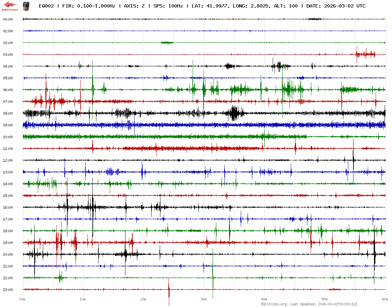Click the 00m minute axis label
Screen dimensions: 392x307
coord(23,299)
